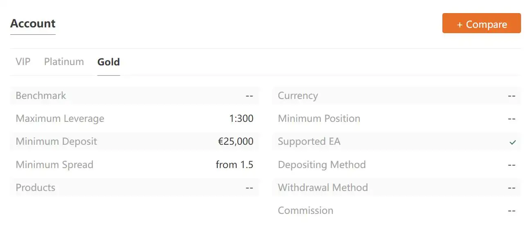Image resolution: width=530 pixels, height=231 pixels.
Task: Click the Products row label
Action: (x=36, y=188)
